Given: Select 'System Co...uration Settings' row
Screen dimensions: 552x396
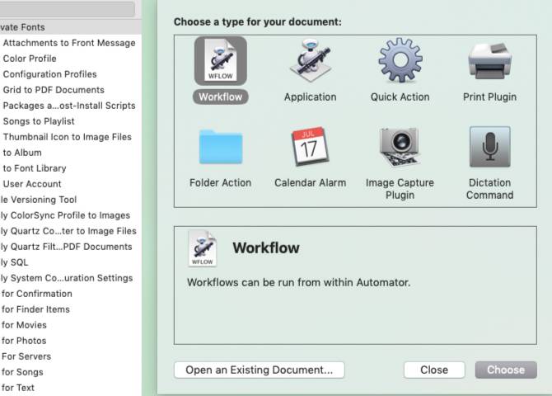Looking at the screenshot, I should tap(70, 278).
